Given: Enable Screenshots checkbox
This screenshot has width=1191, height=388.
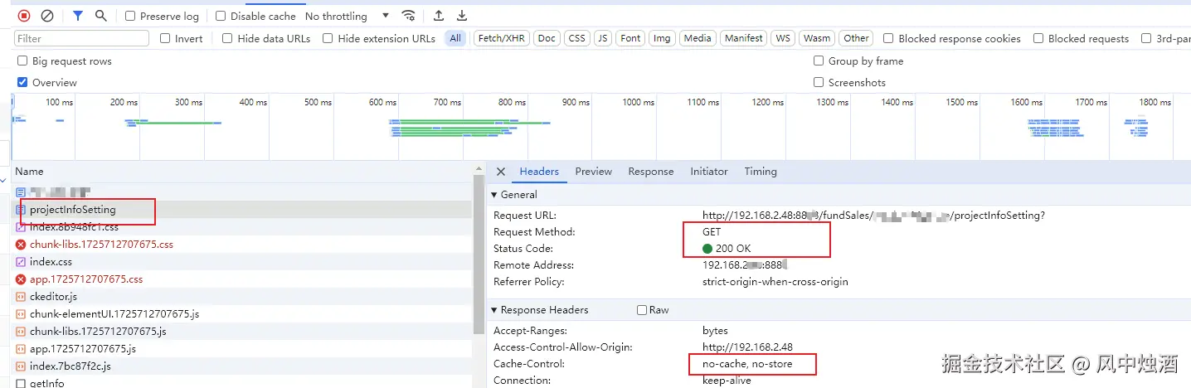Looking at the screenshot, I should (x=819, y=82).
